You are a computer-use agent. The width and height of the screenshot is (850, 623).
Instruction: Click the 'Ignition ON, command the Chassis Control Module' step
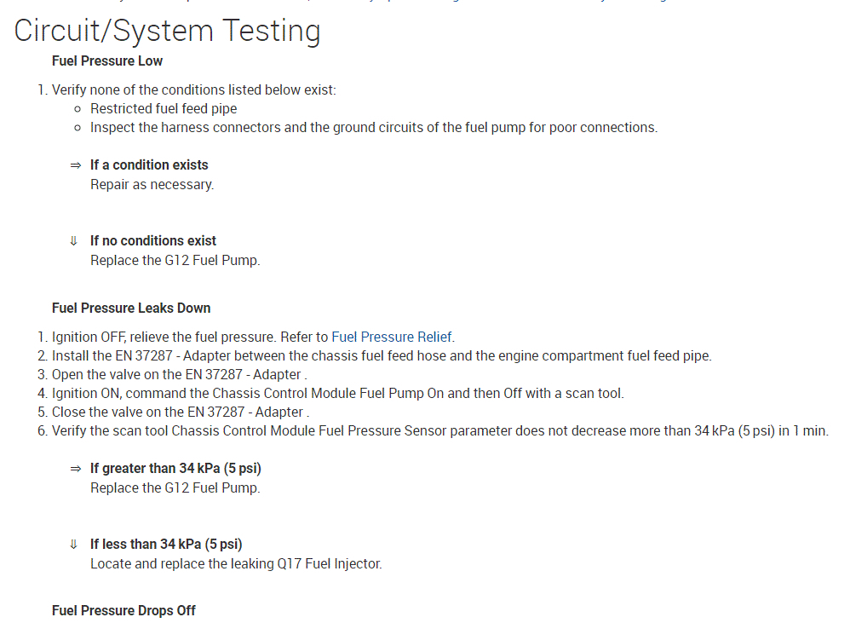(x=337, y=393)
